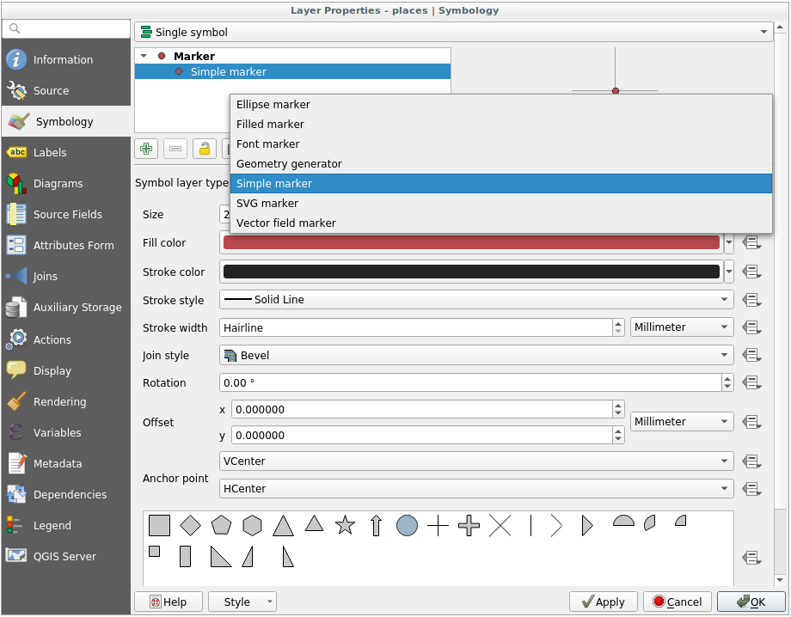This screenshot has width=791, height=617.
Task: Select the star marker shape
Action: coord(345,525)
